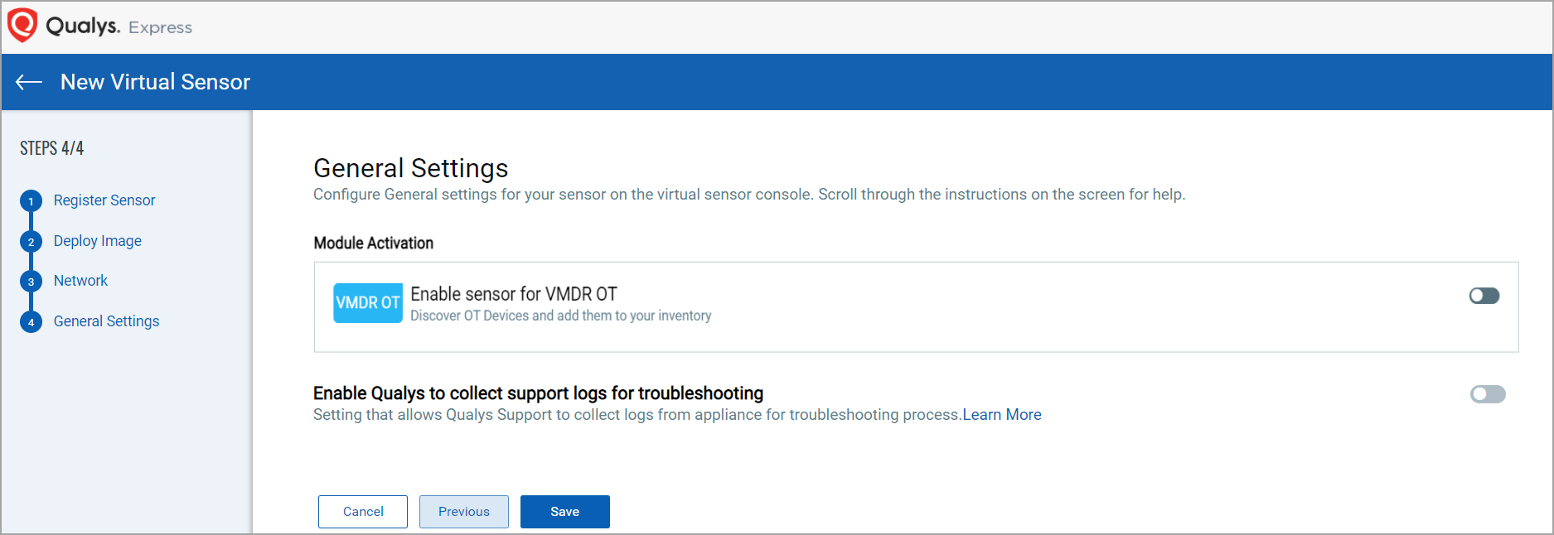The image size is (1554, 535).
Task: Click the step 3 circle icon
Action: [x=31, y=282]
